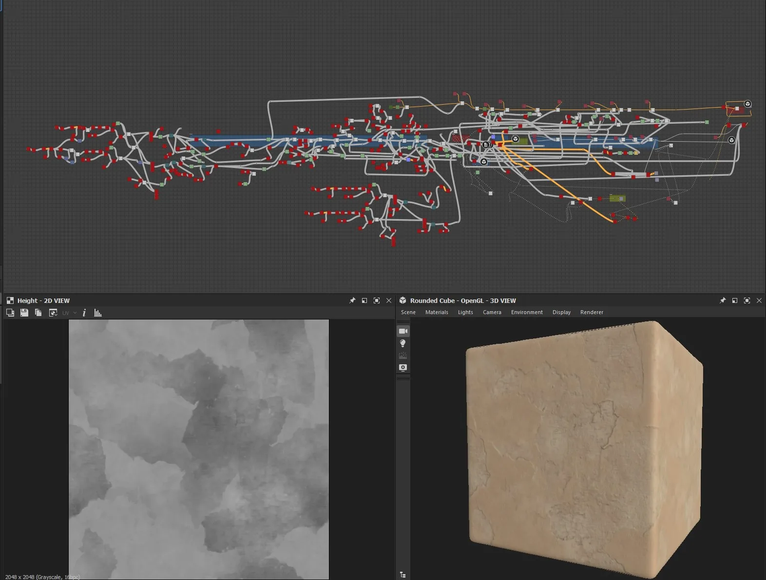
Task: Pin the 3D VIEW panel
Action: pos(723,300)
